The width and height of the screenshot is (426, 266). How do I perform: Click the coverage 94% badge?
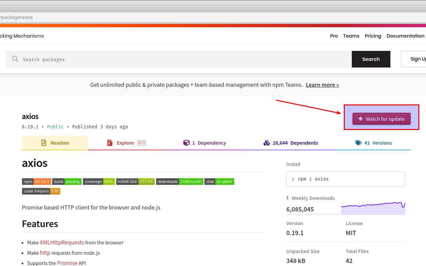[99, 182]
